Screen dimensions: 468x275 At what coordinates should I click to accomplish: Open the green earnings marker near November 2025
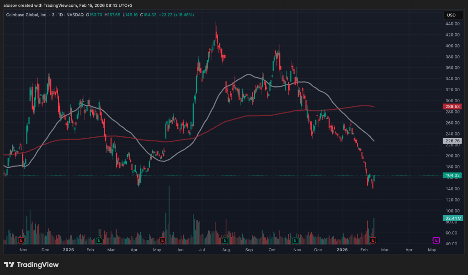click(x=295, y=240)
